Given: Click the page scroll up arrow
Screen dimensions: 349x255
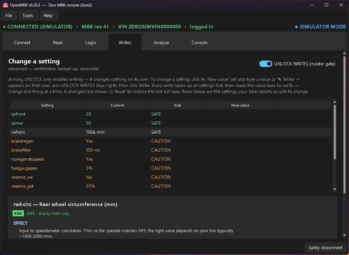Looking at the screenshot, I should pyautogui.click(x=344, y=53).
